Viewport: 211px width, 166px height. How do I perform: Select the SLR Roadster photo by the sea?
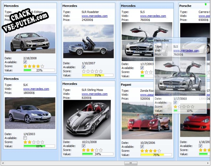pos(88,41)
